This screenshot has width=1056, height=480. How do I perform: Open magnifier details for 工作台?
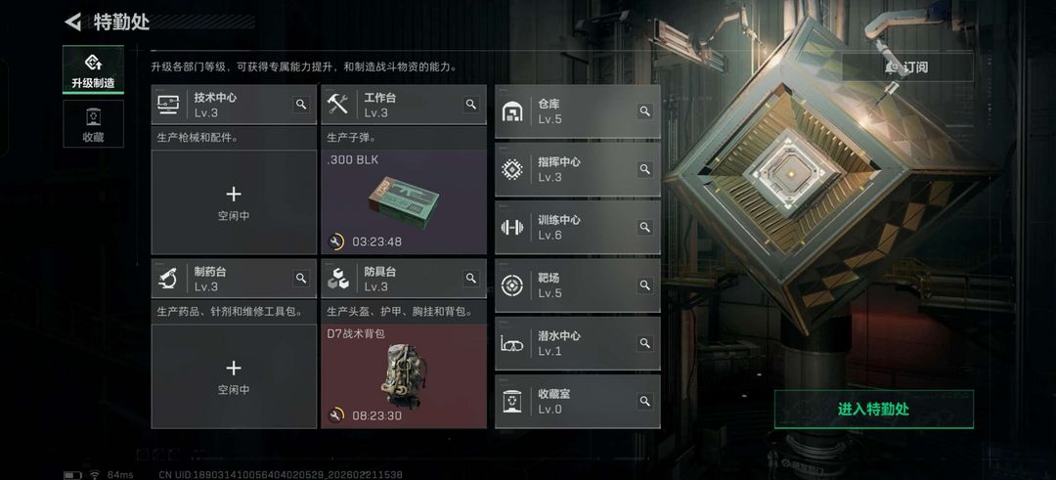pos(470,105)
